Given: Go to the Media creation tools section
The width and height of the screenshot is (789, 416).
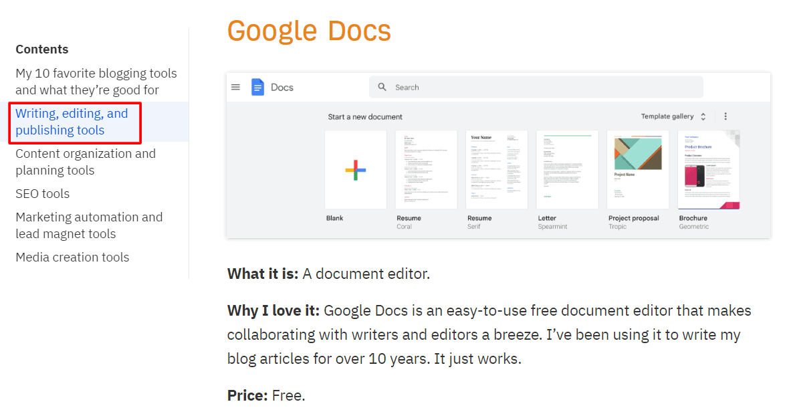Looking at the screenshot, I should [72, 257].
